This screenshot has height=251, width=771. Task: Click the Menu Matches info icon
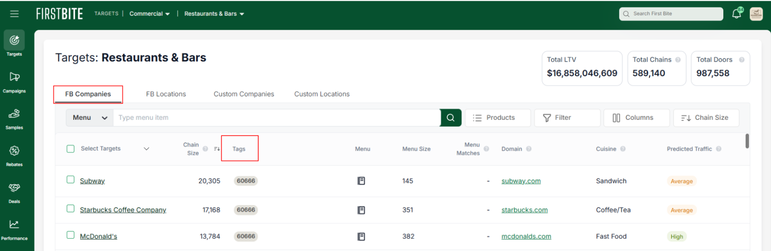[x=486, y=149]
